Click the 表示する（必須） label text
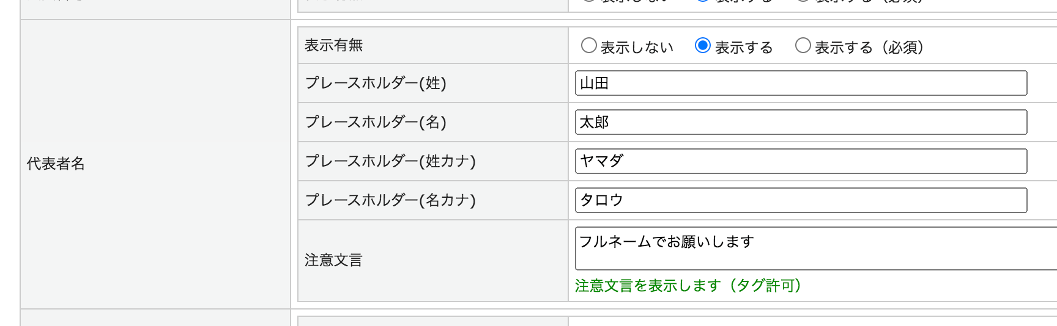 [x=869, y=48]
